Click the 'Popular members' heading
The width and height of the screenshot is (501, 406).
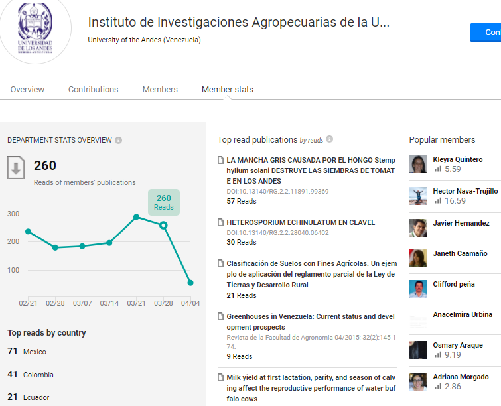442,139
